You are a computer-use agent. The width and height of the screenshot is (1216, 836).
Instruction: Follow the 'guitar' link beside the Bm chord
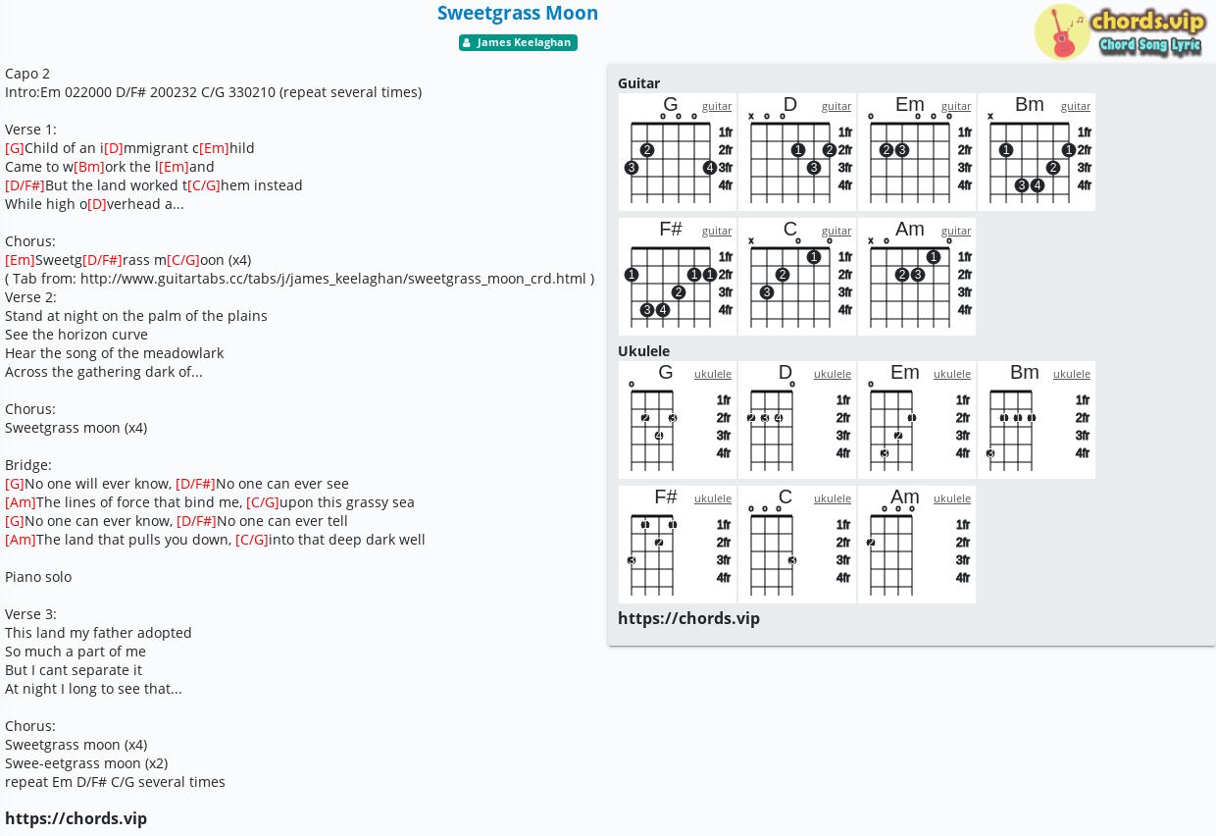click(1076, 106)
